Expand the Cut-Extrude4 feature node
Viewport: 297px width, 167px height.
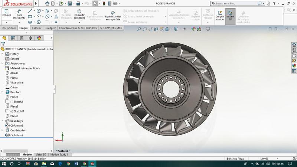[x=2, y=130]
